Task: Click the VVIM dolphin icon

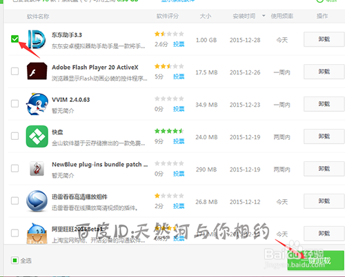Action: [37, 104]
